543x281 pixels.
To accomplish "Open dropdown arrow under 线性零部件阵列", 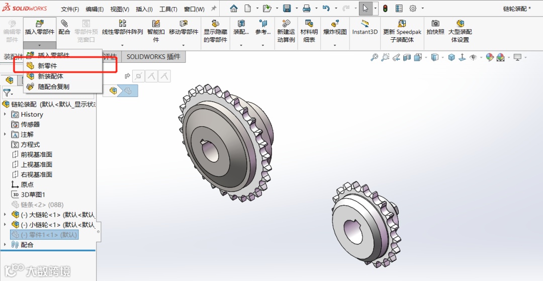I will [122, 45].
